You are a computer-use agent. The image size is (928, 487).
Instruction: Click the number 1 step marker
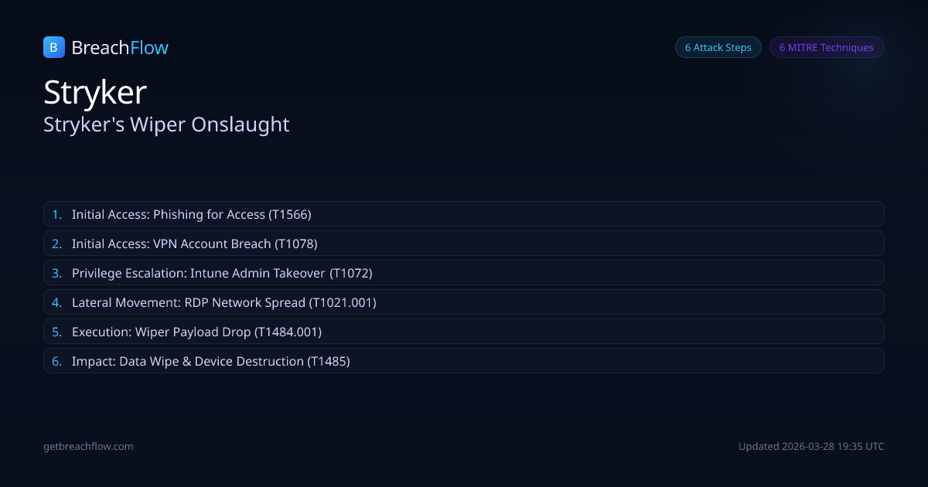(56, 214)
